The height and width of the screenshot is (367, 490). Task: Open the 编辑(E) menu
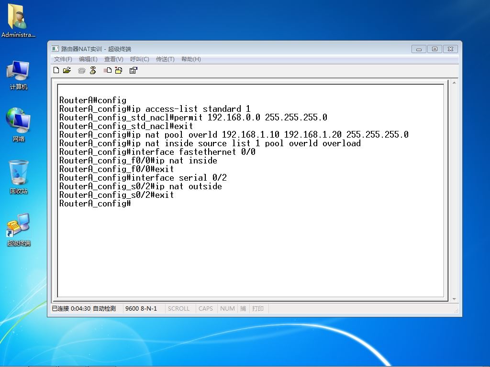tap(88, 59)
